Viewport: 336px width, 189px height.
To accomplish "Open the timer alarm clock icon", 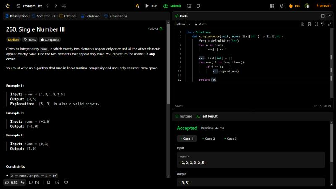I will [x=189, y=6].
